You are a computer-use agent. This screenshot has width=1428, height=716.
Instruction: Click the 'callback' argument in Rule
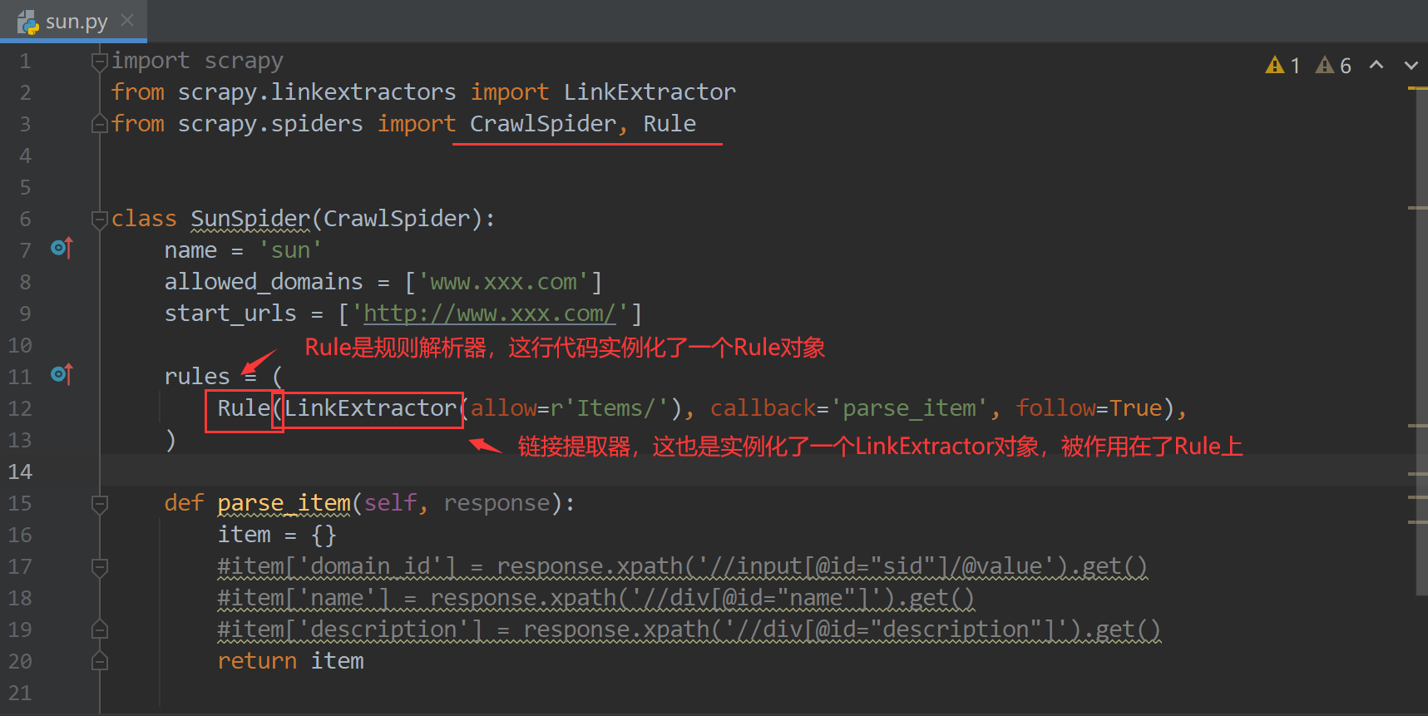[x=763, y=408]
